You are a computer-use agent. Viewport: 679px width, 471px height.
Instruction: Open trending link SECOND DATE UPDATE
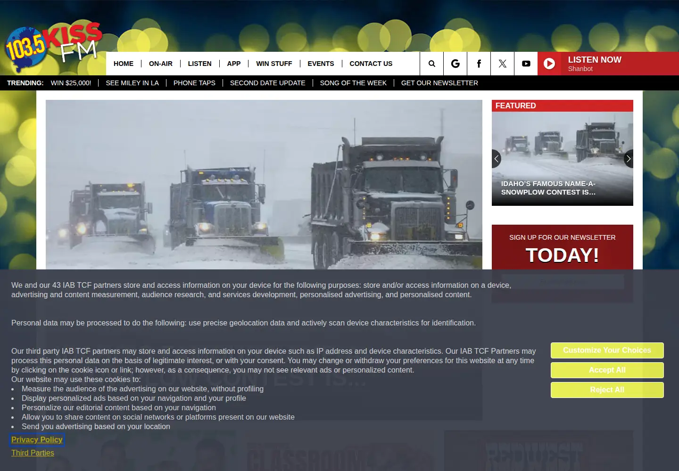pos(268,83)
